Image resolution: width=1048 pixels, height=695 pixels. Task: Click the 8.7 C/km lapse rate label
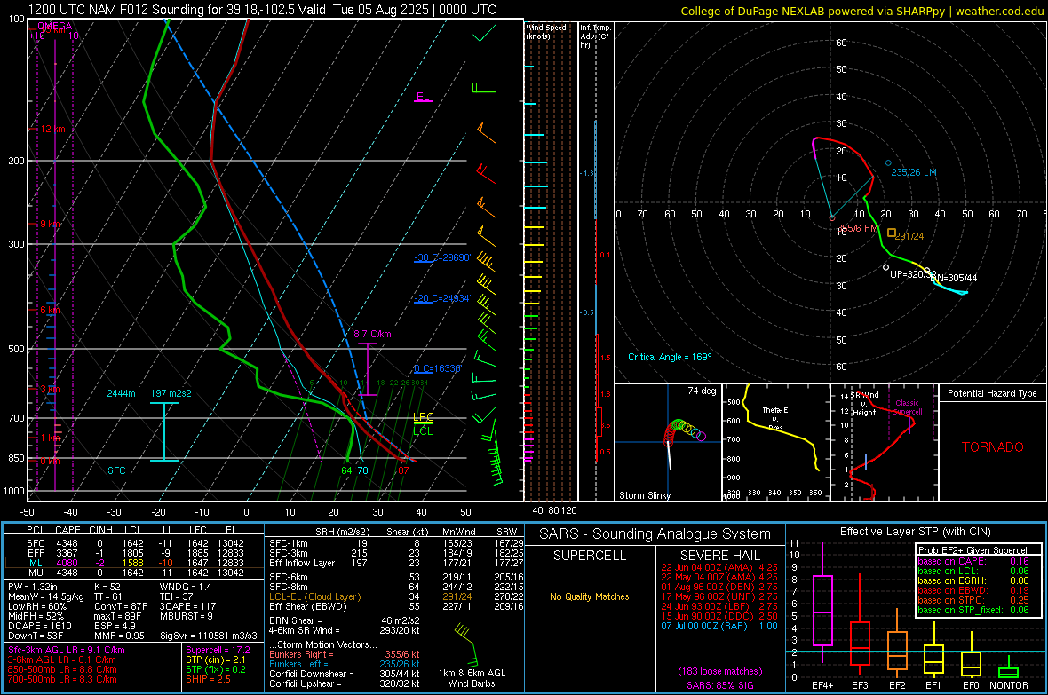(372, 334)
